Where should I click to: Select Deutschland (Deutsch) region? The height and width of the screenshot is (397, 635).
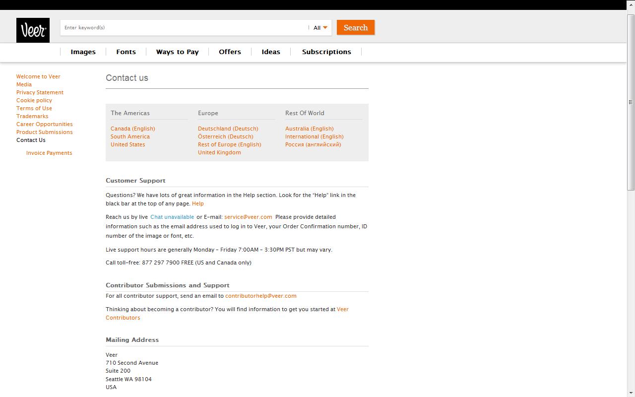point(228,129)
